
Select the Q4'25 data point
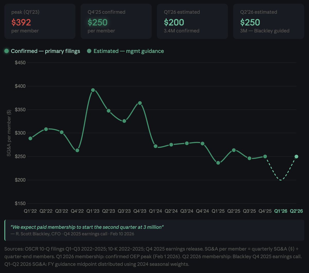tap(265, 156)
